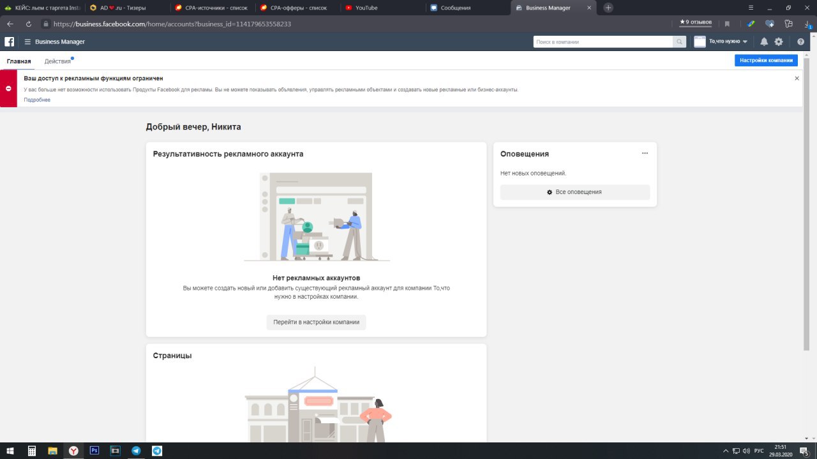Open the help question mark icon

tap(801, 41)
